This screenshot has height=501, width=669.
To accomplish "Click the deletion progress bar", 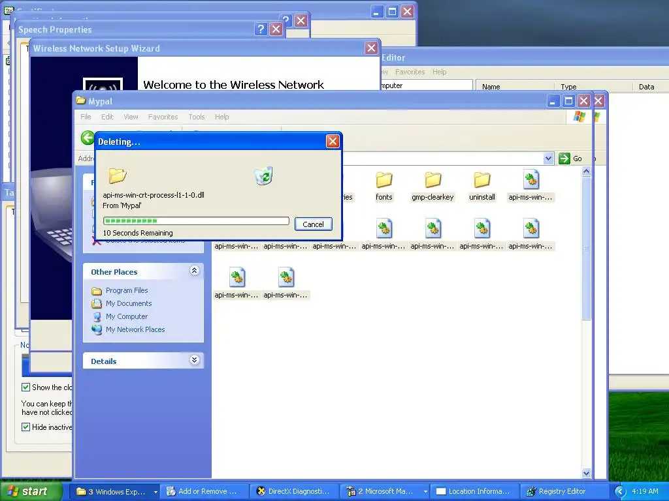I will click(196, 220).
